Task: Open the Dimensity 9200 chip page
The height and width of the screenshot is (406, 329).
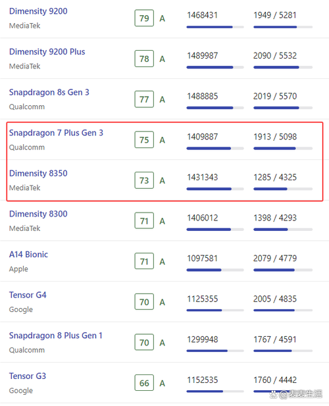Action: point(38,11)
